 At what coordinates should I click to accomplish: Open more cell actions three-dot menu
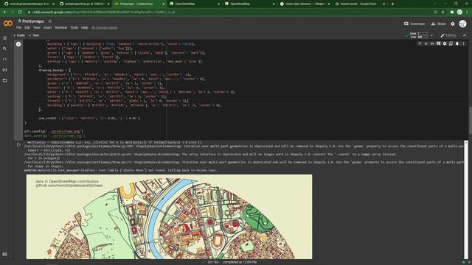[x=463, y=44]
